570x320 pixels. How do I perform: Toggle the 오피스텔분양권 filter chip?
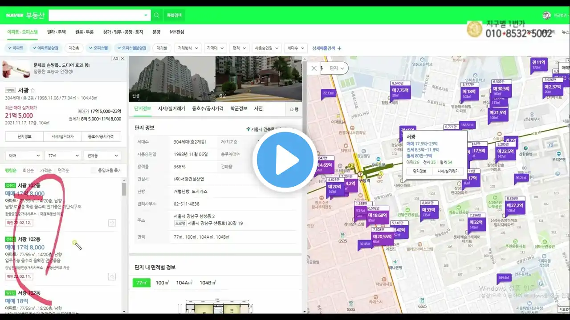[131, 48]
